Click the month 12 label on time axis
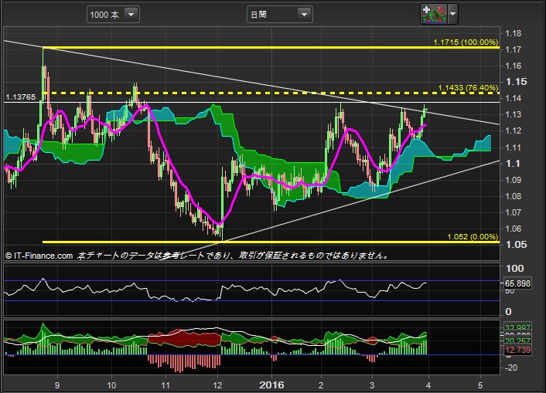Screen dimensions: 546x393 click(x=217, y=385)
